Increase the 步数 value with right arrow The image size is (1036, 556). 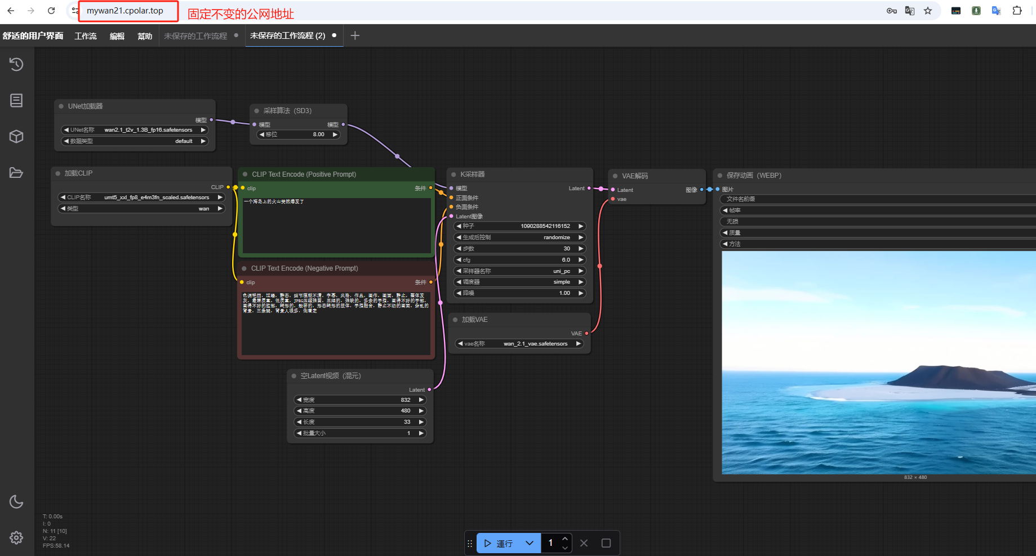[581, 249]
